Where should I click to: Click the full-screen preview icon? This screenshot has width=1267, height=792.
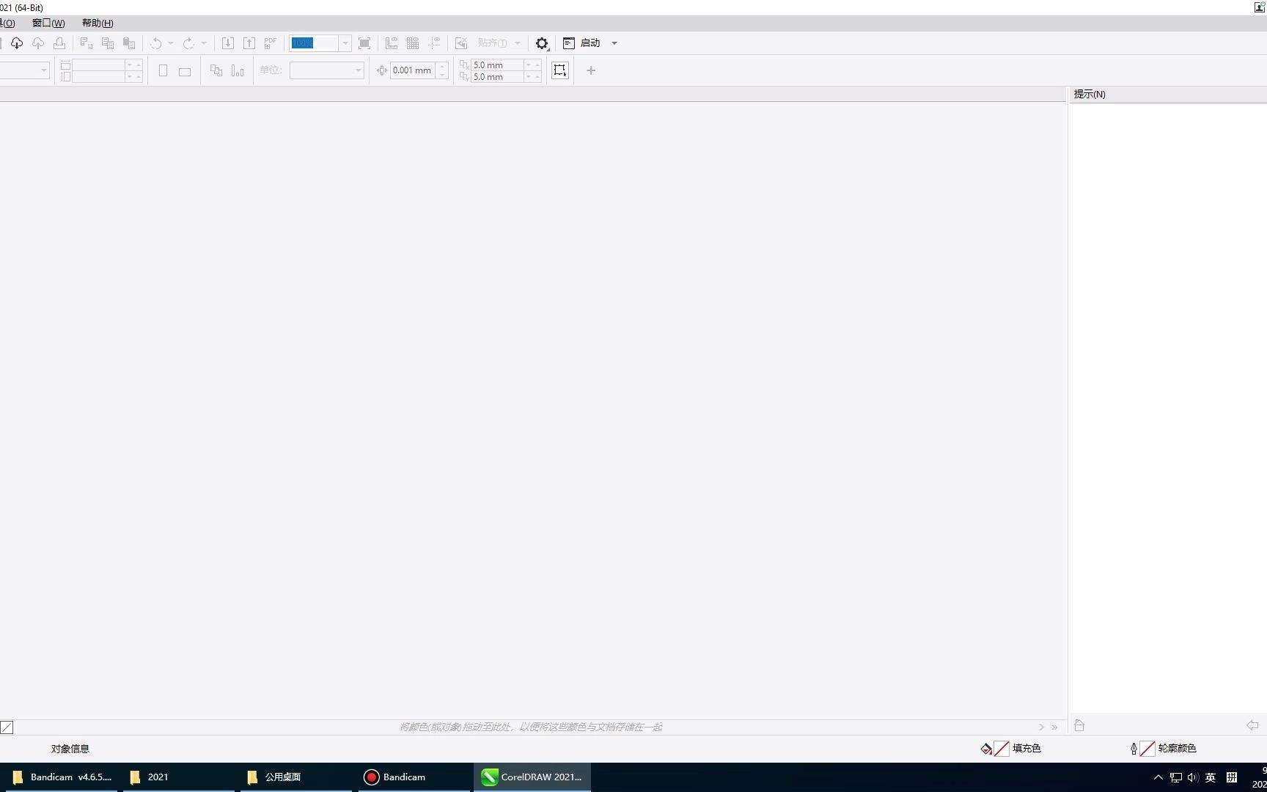coord(364,43)
